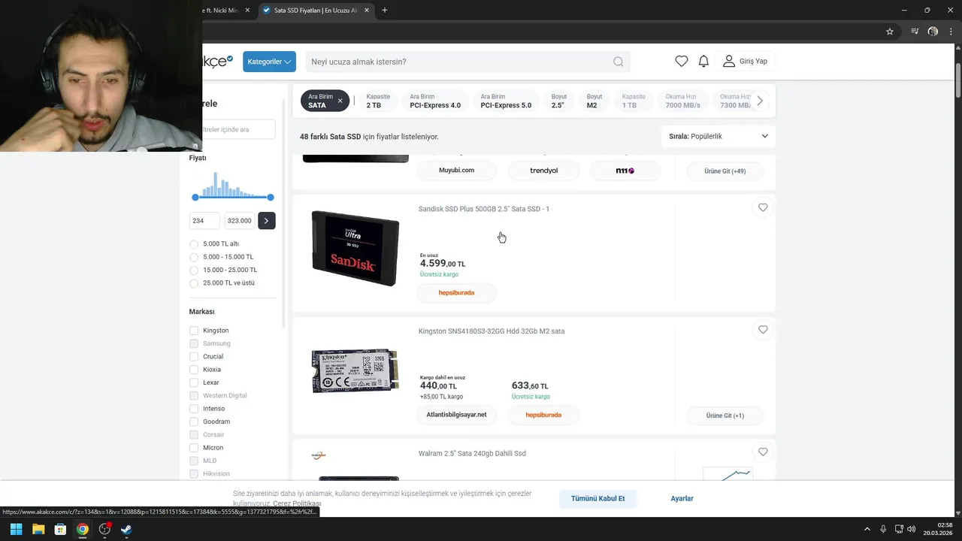
Task: Open Atlantisbilgisayar.net seller button
Action: click(456, 415)
